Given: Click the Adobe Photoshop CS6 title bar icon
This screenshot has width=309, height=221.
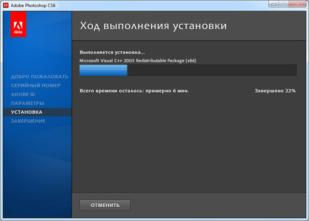Looking at the screenshot, I should [x=6, y=6].
